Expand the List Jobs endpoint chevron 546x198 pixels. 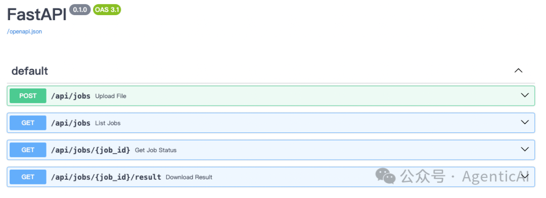point(524,122)
